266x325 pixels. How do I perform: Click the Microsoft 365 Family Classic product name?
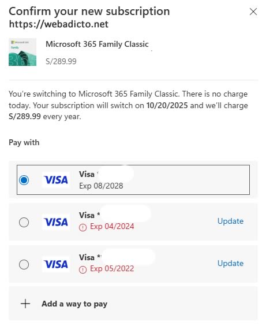pyautogui.click(x=97, y=44)
